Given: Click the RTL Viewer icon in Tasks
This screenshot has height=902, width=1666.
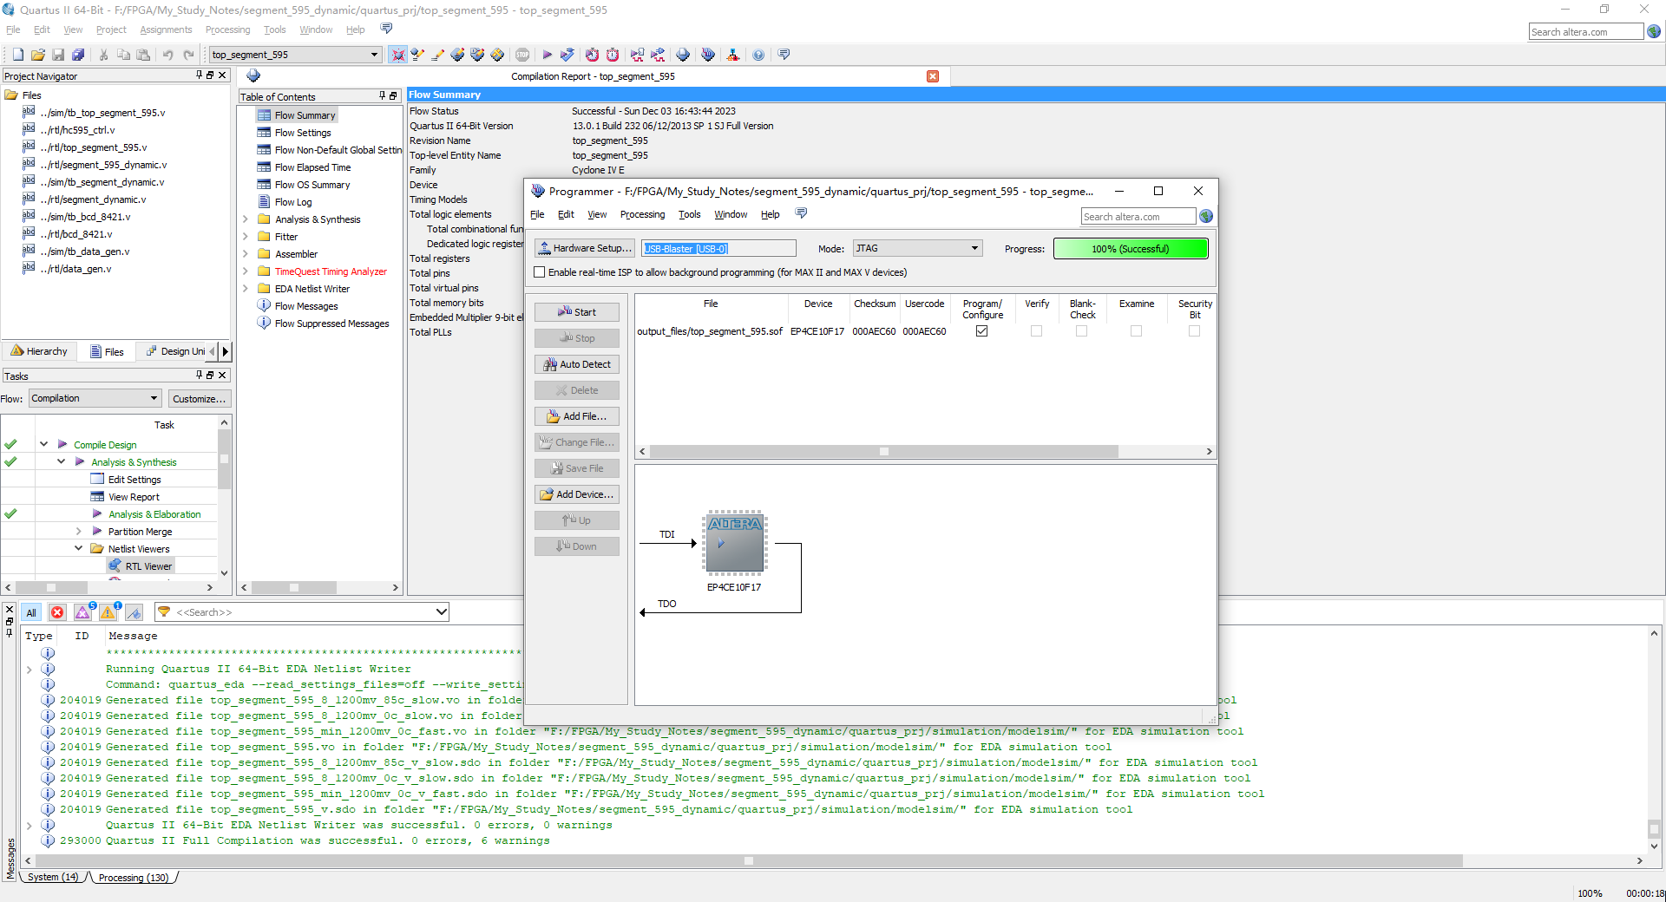Looking at the screenshot, I should pos(115,565).
